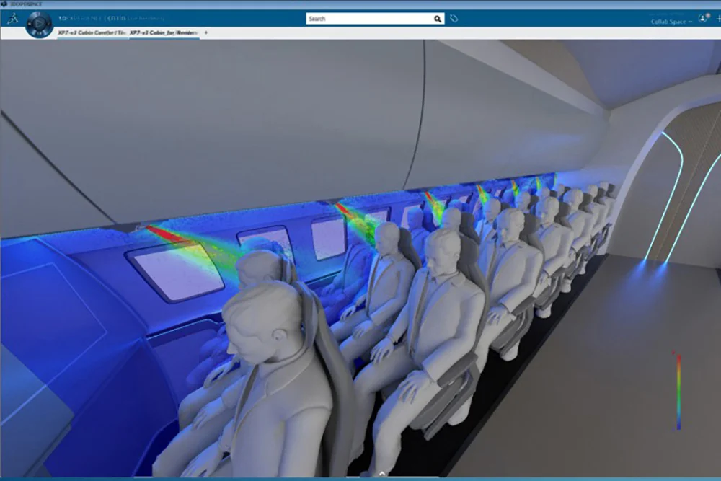Screen dimensions: 721x481
Task: Expand the bottom action bar chevron
Action: click(382, 473)
